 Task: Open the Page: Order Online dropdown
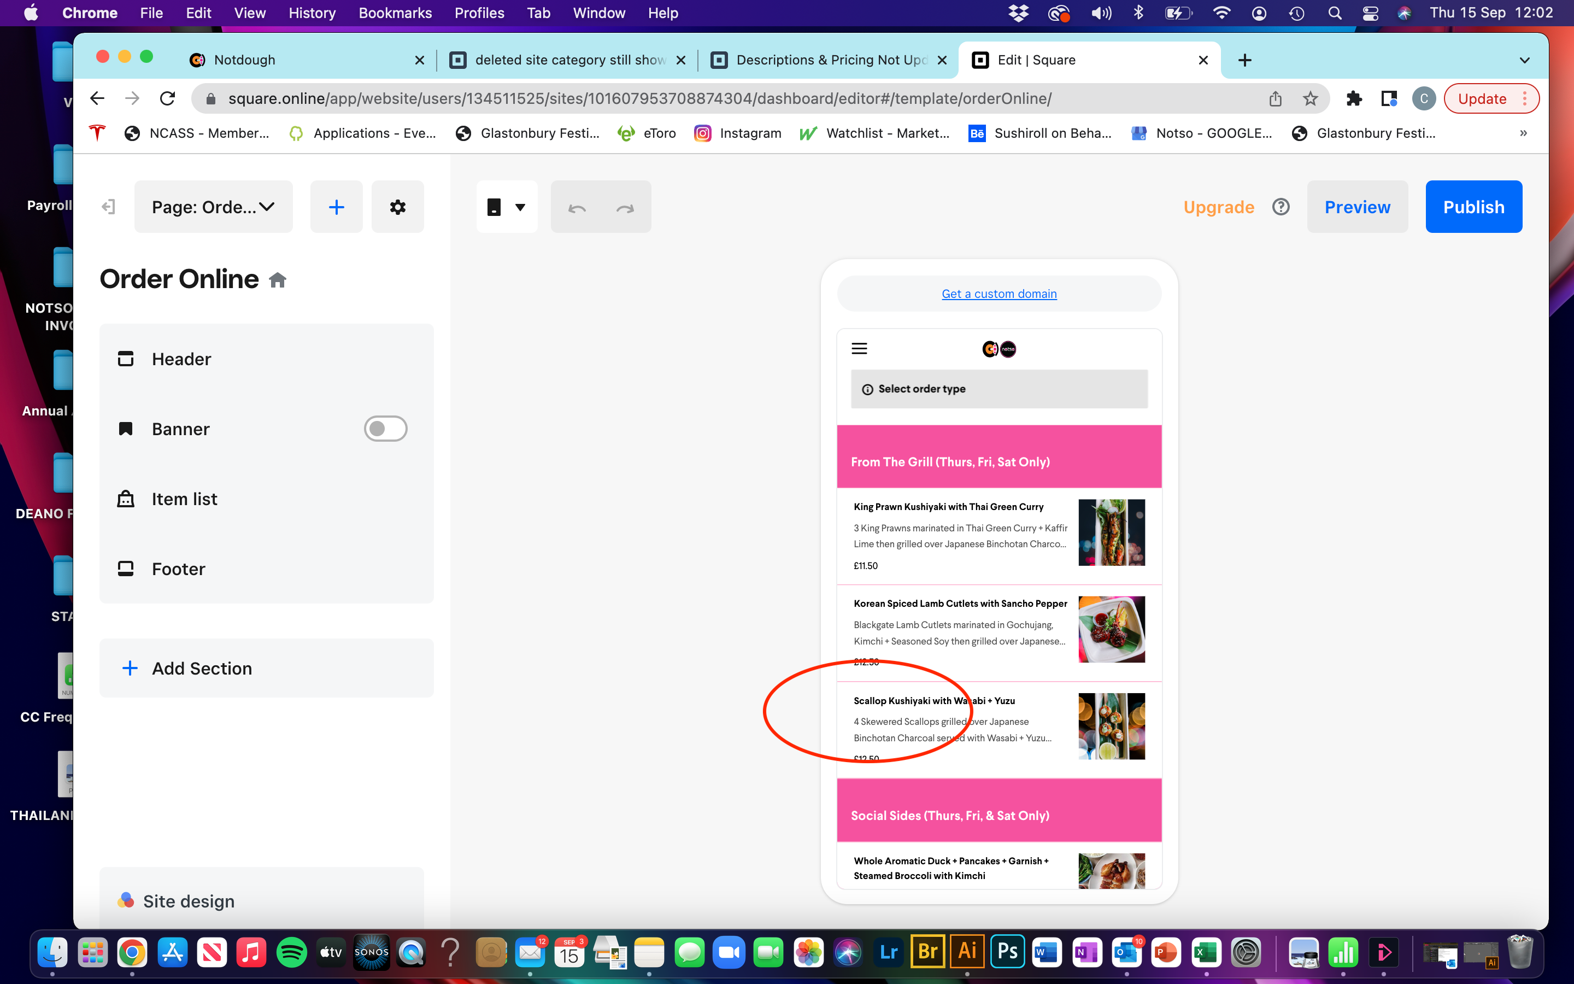coord(213,206)
